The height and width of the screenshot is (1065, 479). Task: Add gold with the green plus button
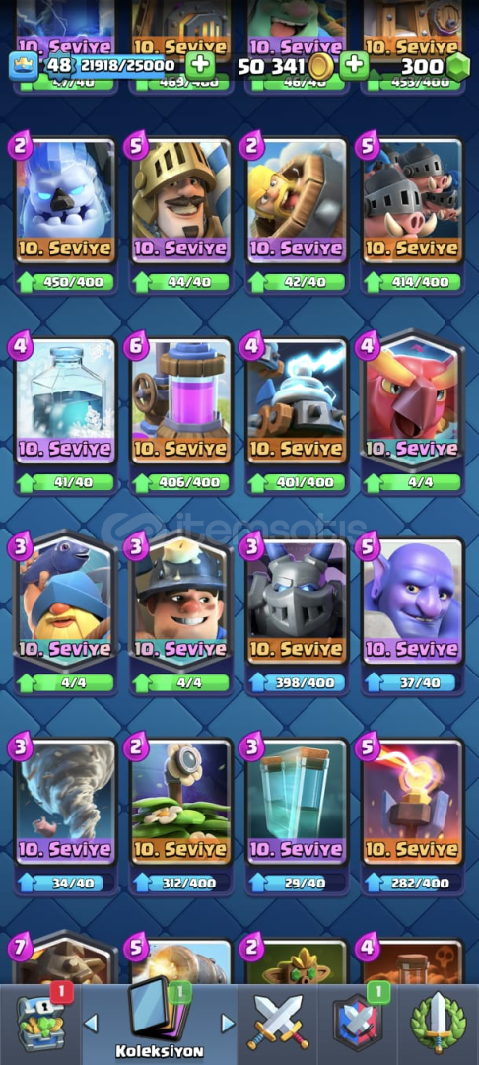pyautogui.click(x=354, y=66)
